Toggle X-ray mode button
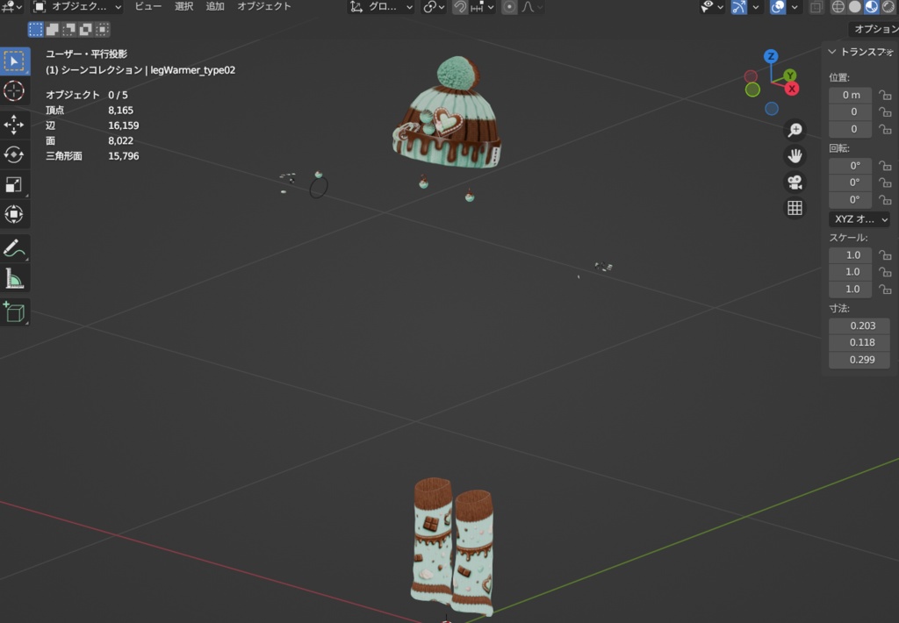Screen dimensions: 899x623 tap(816, 7)
